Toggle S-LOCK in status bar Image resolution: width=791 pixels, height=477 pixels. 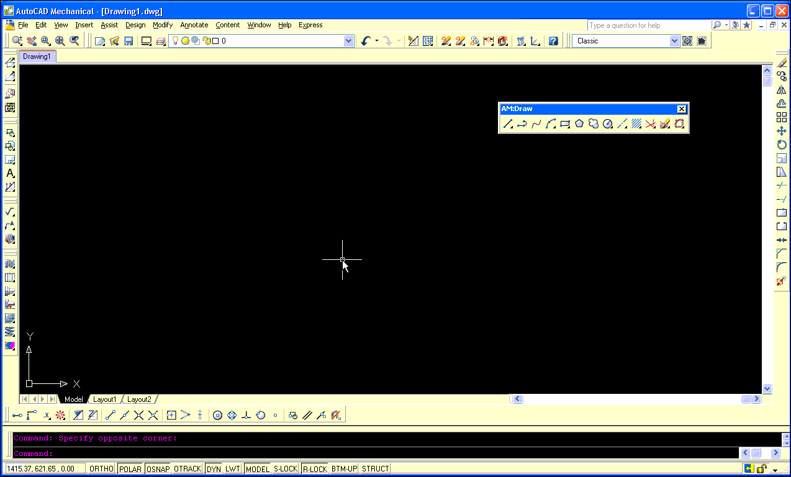286,469
